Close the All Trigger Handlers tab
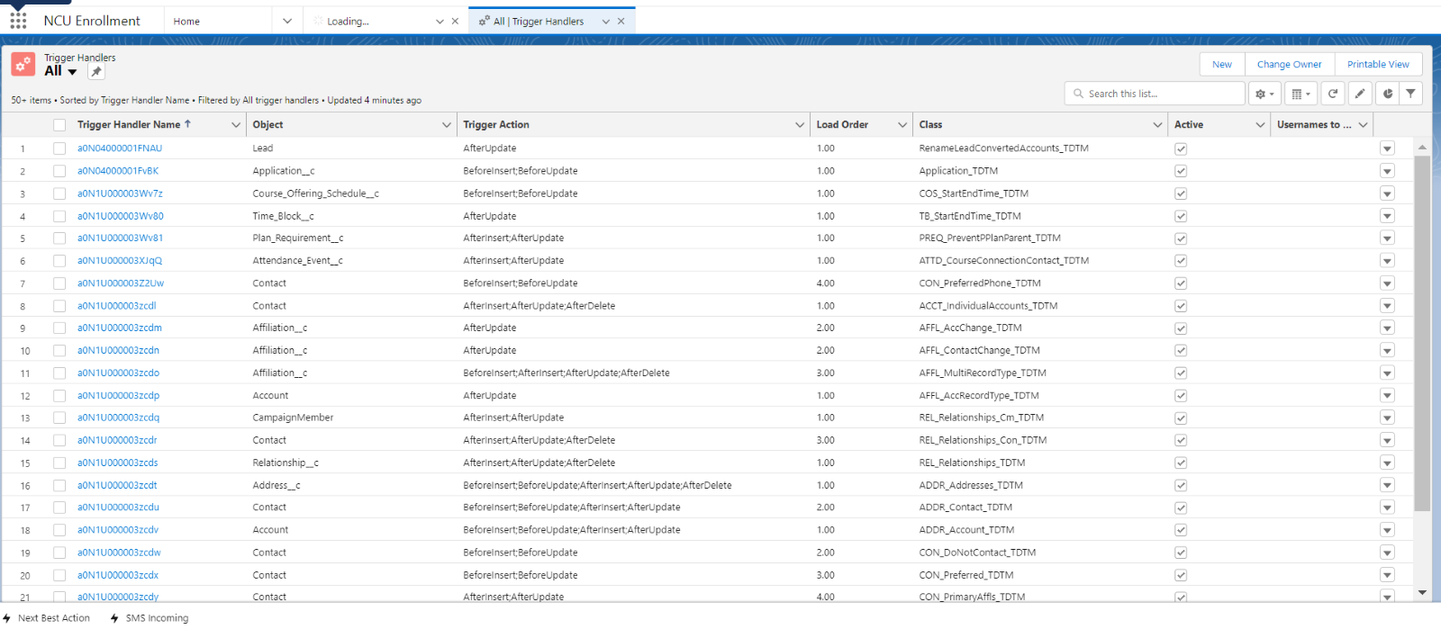 pos(621,22)
